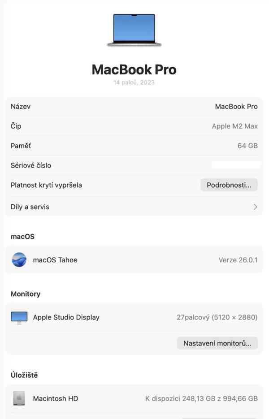Click the Platnost krytí vypršela label

tap(46, 185)
